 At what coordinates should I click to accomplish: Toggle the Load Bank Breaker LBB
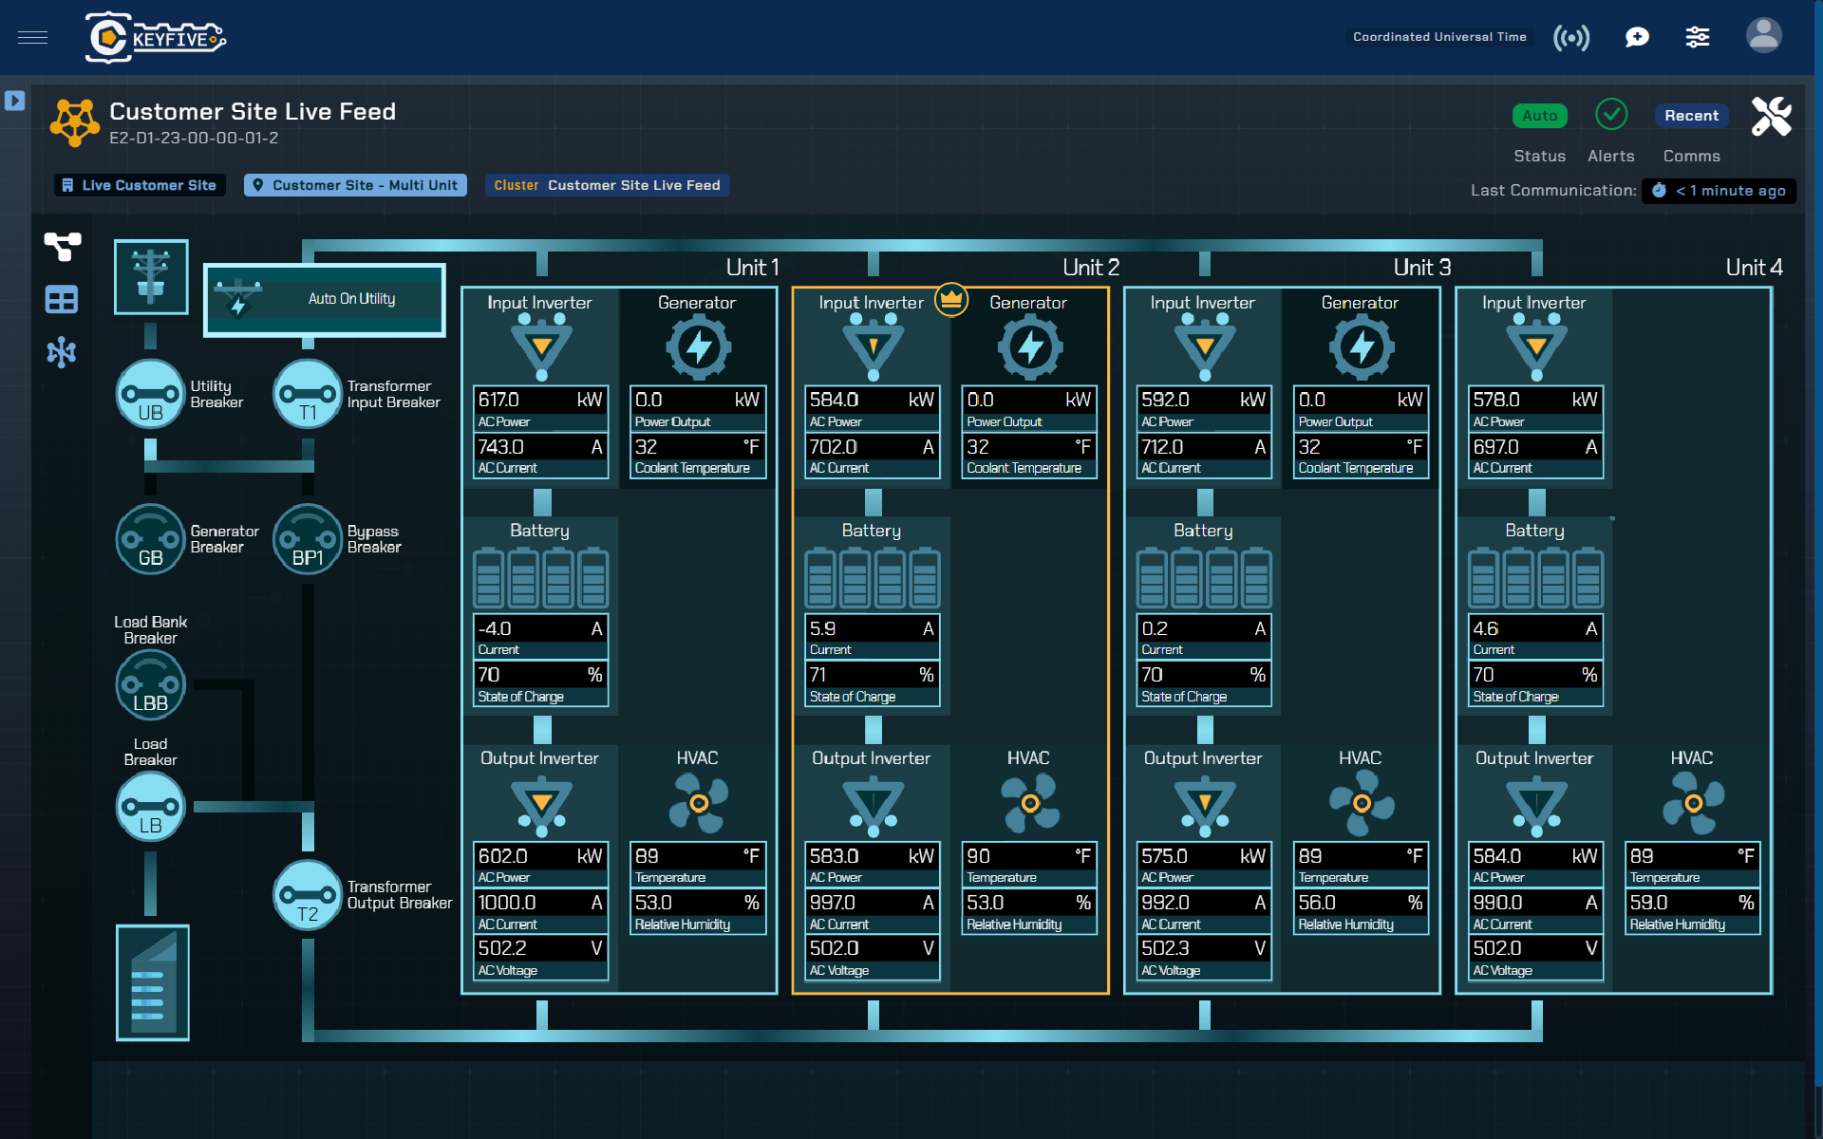click(x=150, y=685)
